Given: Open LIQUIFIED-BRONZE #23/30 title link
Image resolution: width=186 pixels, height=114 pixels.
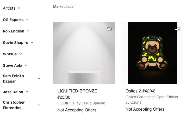Looking at the screenshot, I should tap(77, 94).
